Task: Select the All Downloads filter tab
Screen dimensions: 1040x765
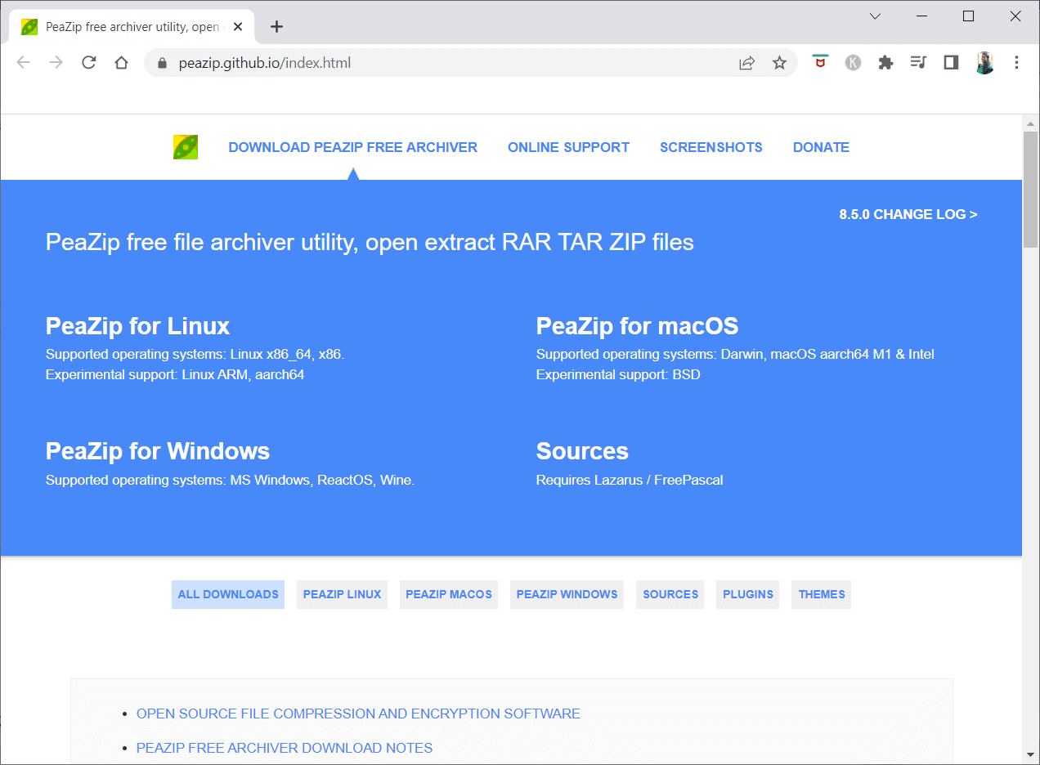Action: click(228, 594)
